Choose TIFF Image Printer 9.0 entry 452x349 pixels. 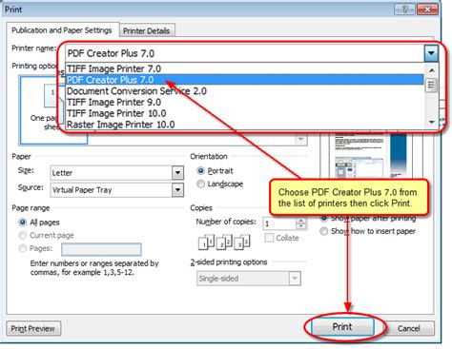[245, 102]
